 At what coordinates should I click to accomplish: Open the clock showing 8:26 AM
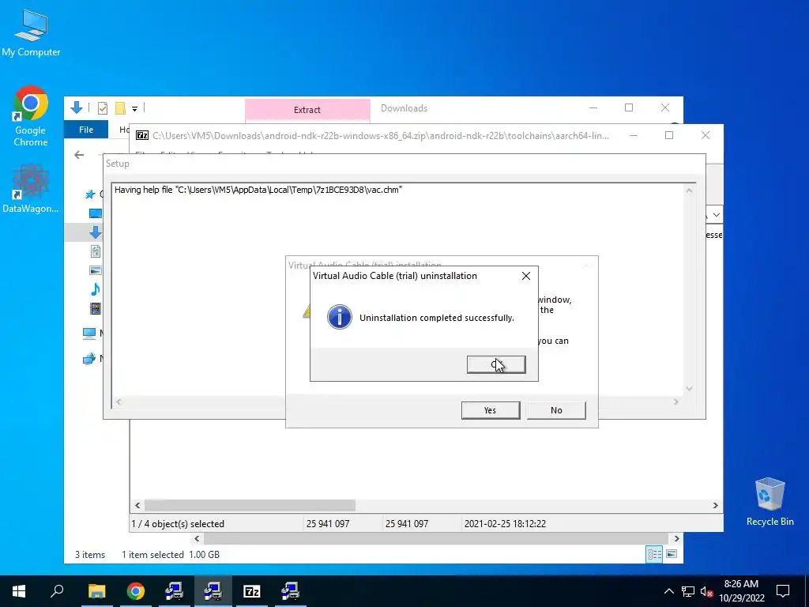point(741,591)
